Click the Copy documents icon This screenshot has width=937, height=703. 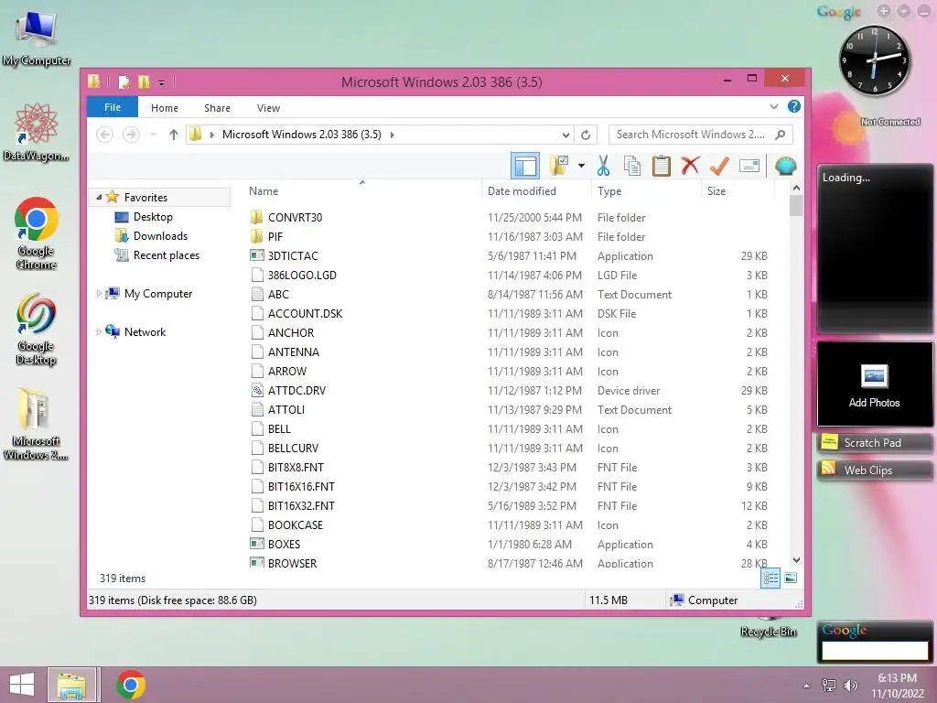click(x=631, y=166)
